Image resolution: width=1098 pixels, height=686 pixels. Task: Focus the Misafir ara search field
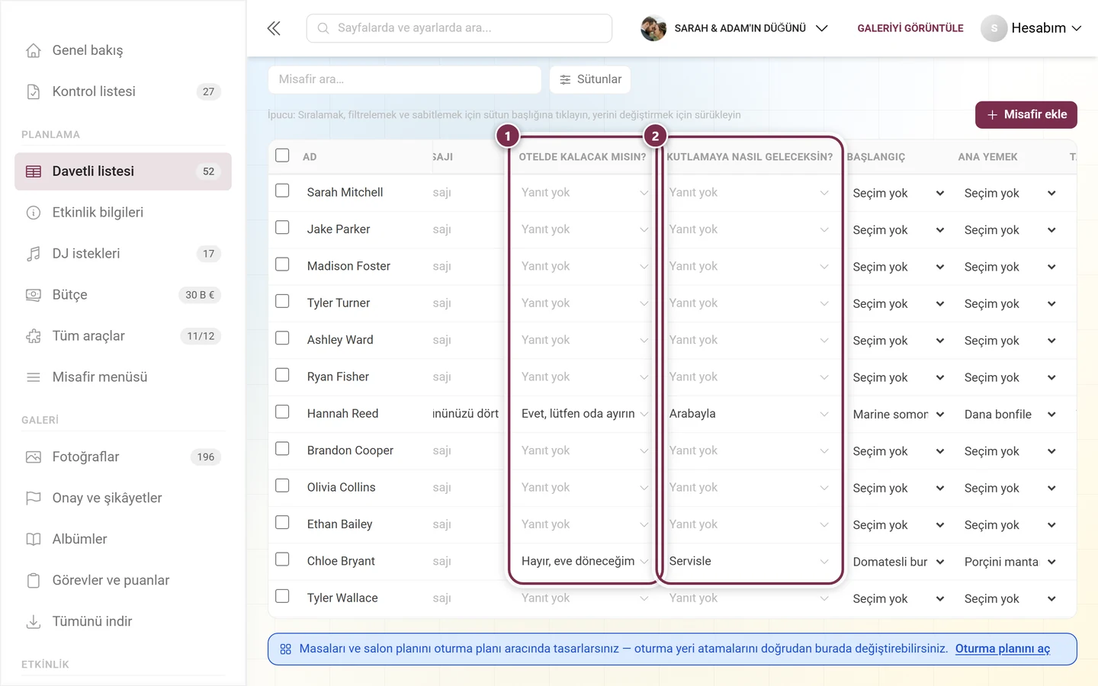click(x=405, y=79)
